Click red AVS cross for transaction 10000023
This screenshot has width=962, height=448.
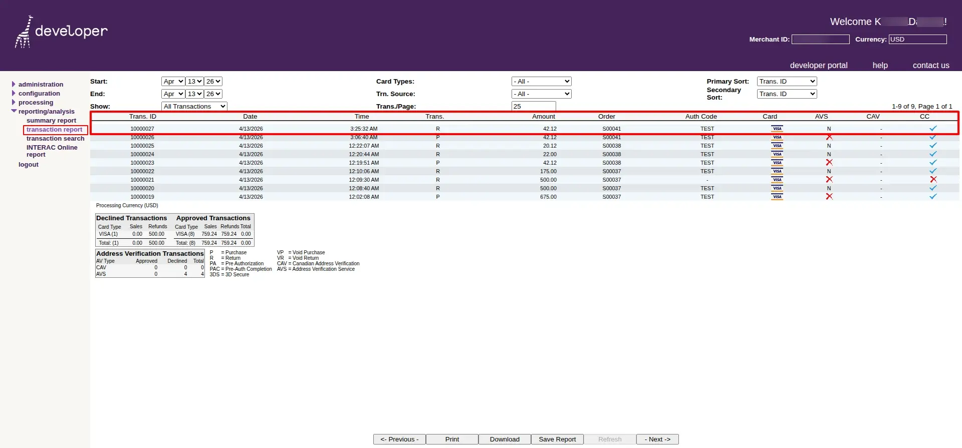coord(829,162)
